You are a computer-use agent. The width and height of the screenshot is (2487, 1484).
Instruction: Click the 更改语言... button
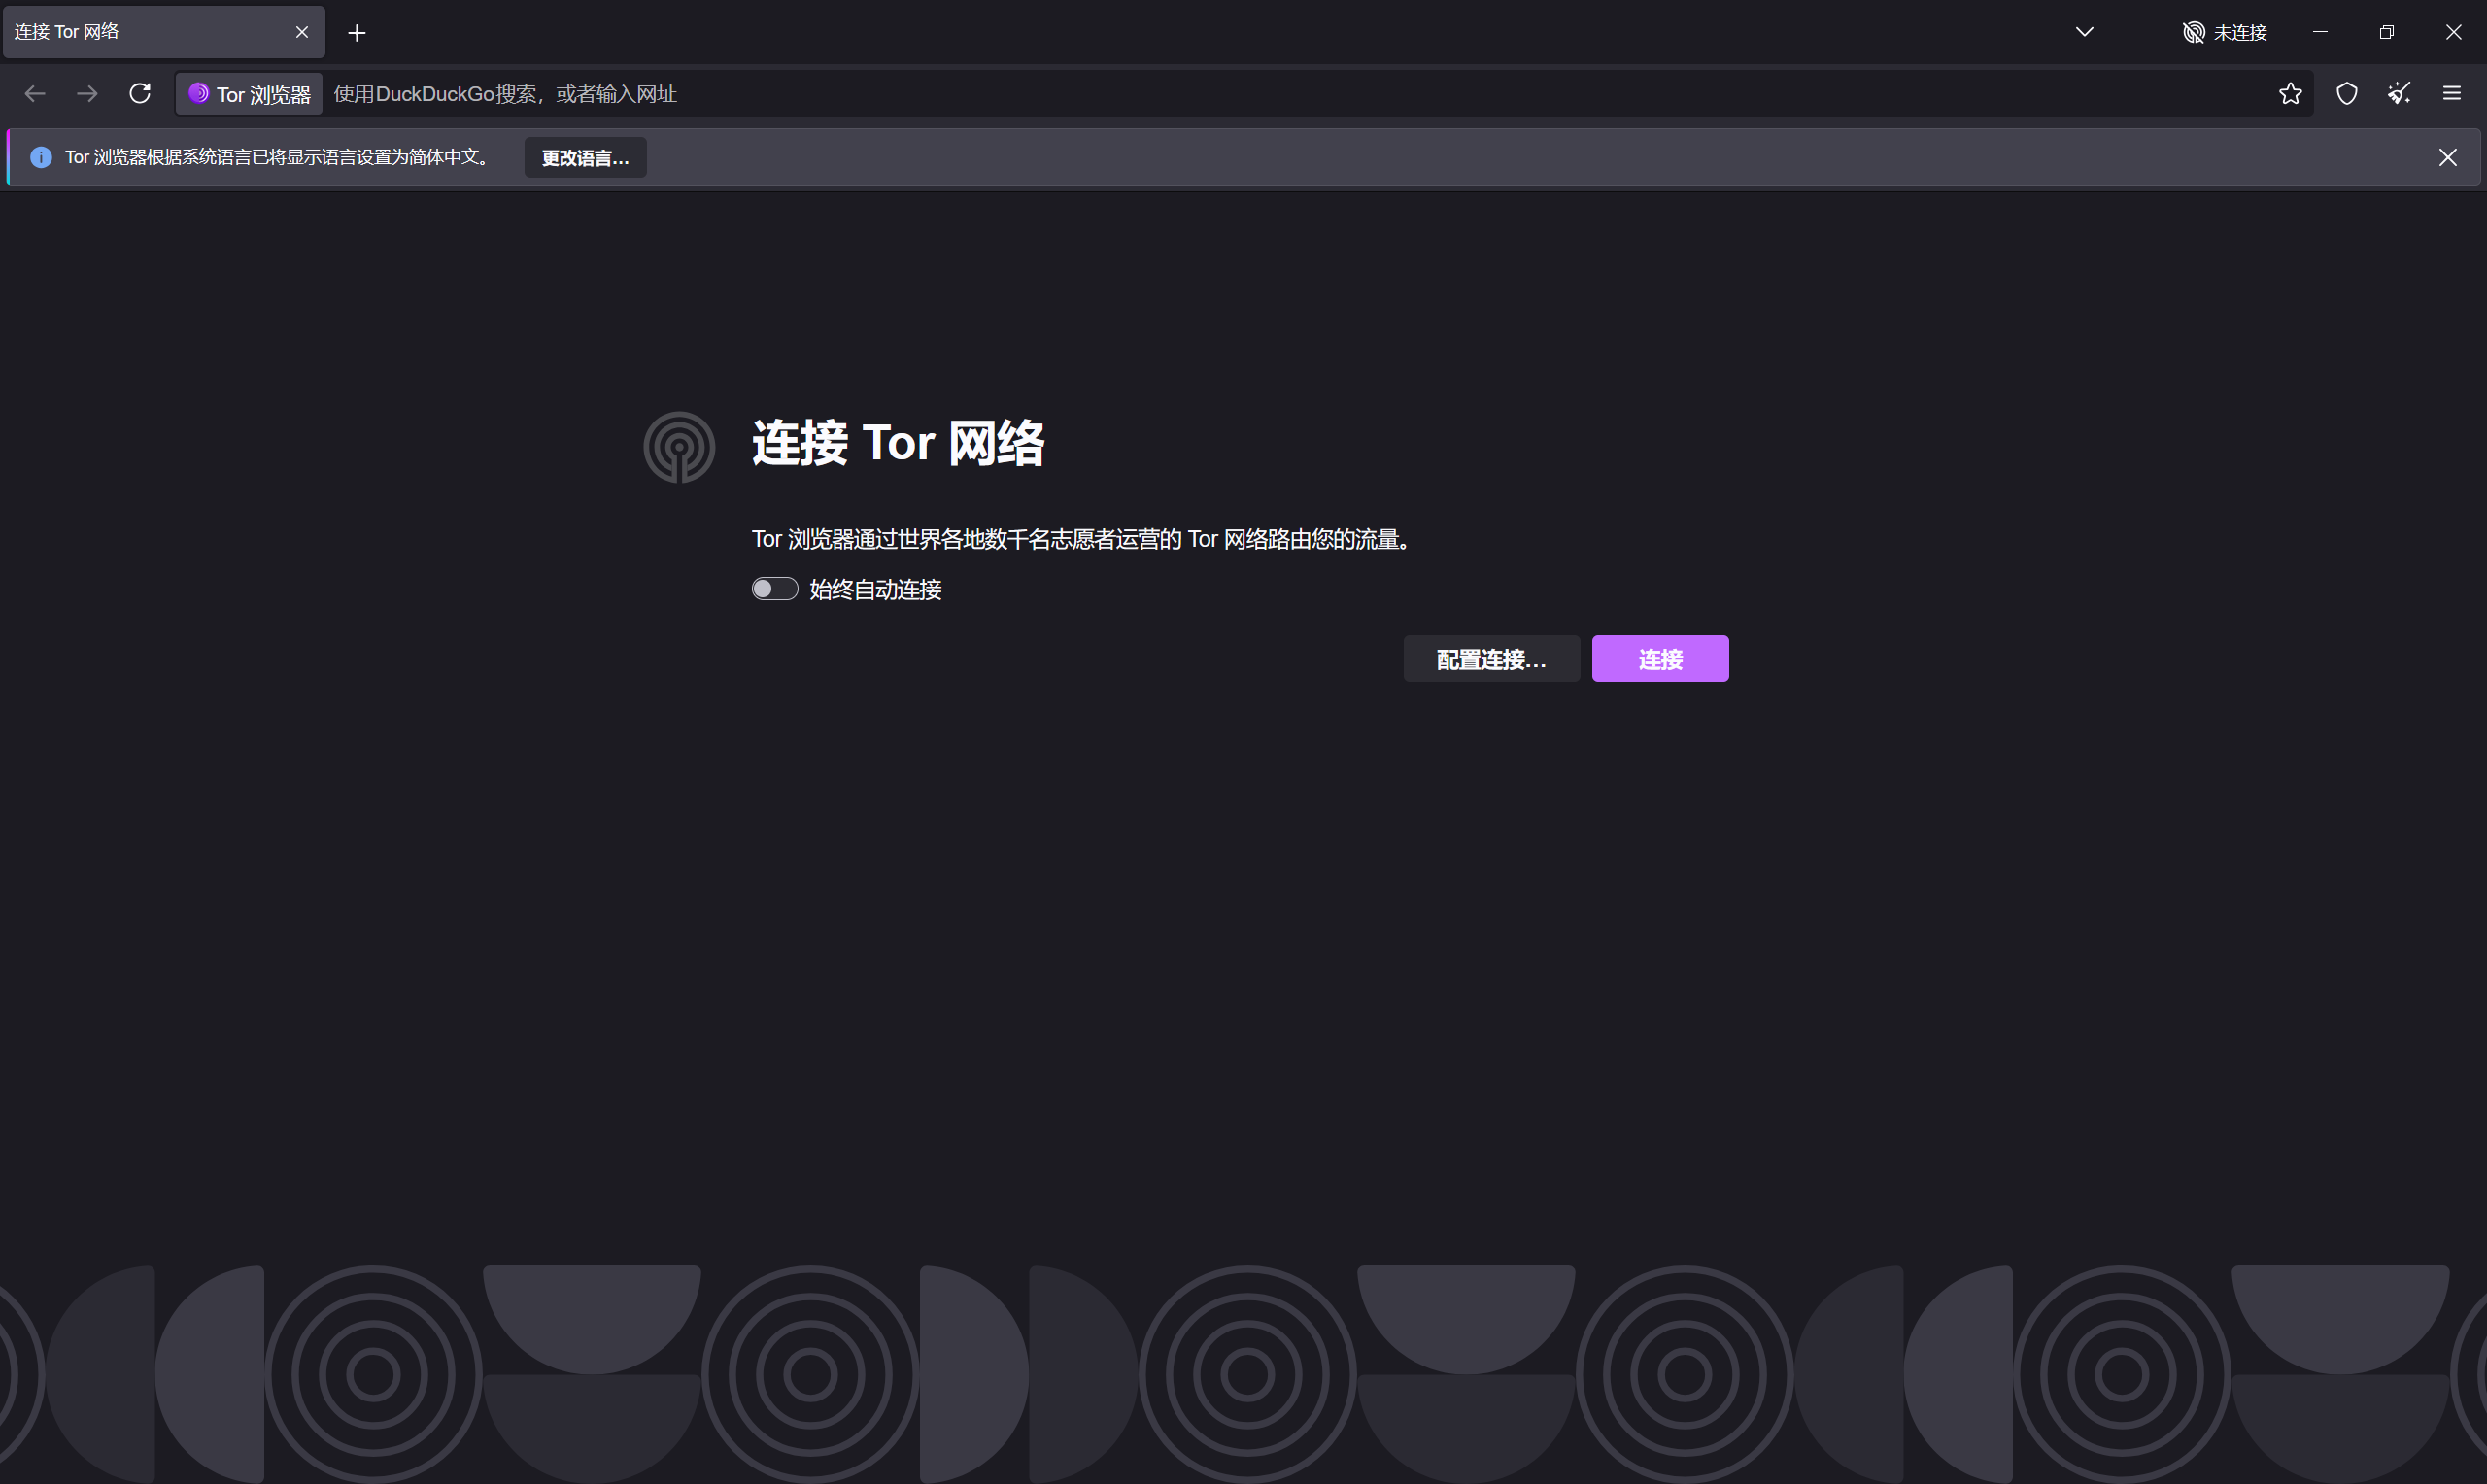pos(586,158)
